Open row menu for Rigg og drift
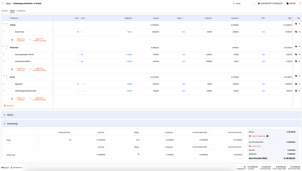 pyautogui.click(x=52, y=84)
